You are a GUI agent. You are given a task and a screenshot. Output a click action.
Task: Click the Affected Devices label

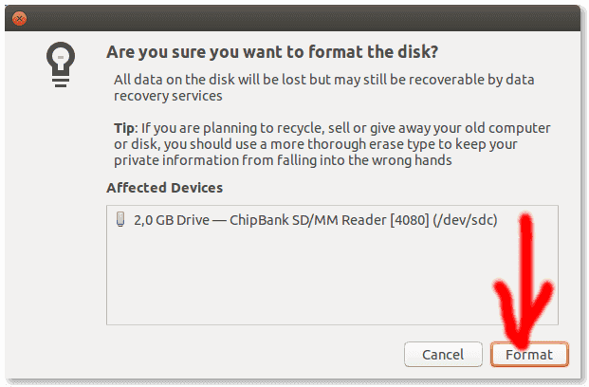164,187
